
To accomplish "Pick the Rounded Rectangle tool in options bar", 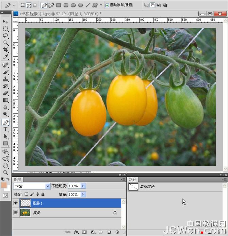I will click(x=66, y=5).
